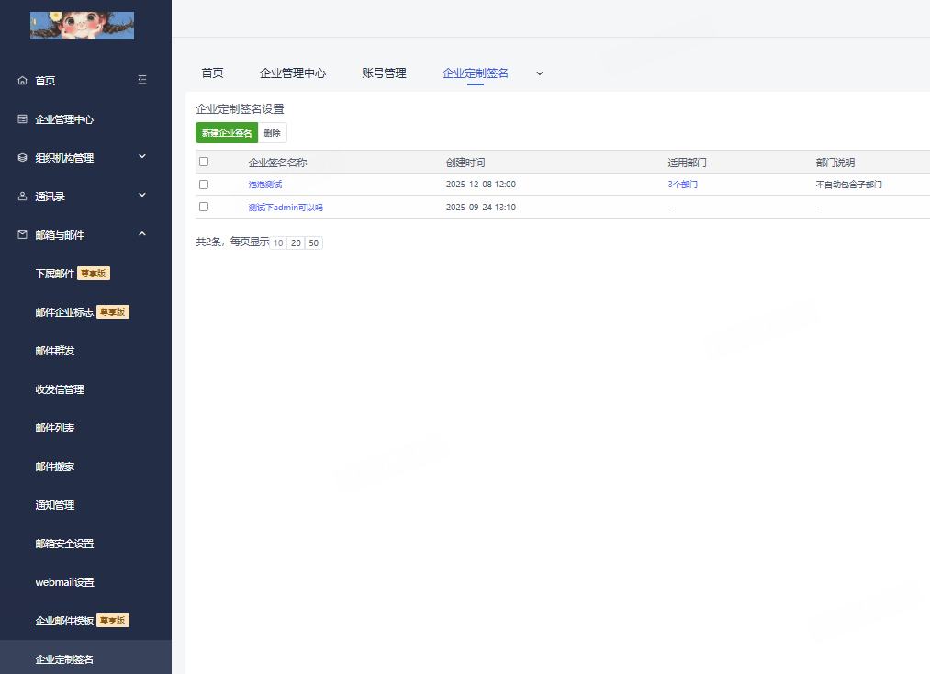This screenshot has width=930, height=674.
Task: Collapse the 邮箱与邮件 menu chevron
Action: pos(142,234)
